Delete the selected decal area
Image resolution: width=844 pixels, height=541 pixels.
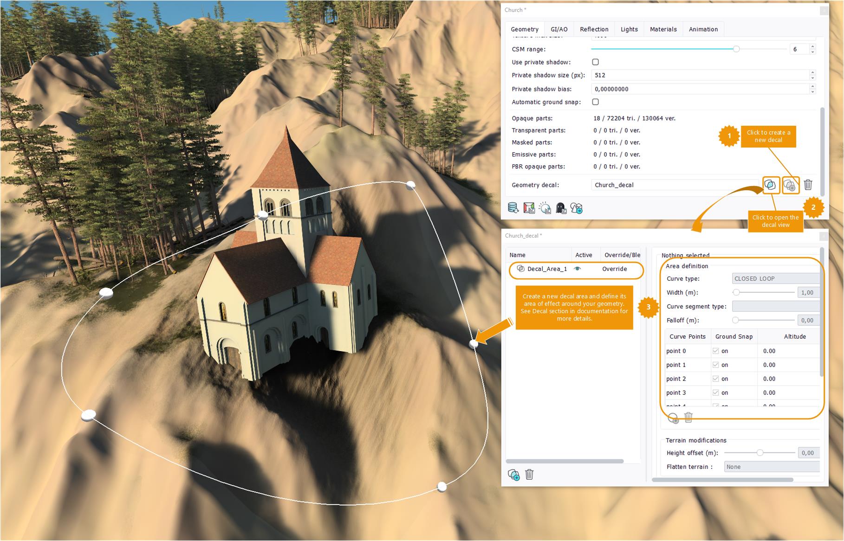pyautogui.click(x=529, y=475)
